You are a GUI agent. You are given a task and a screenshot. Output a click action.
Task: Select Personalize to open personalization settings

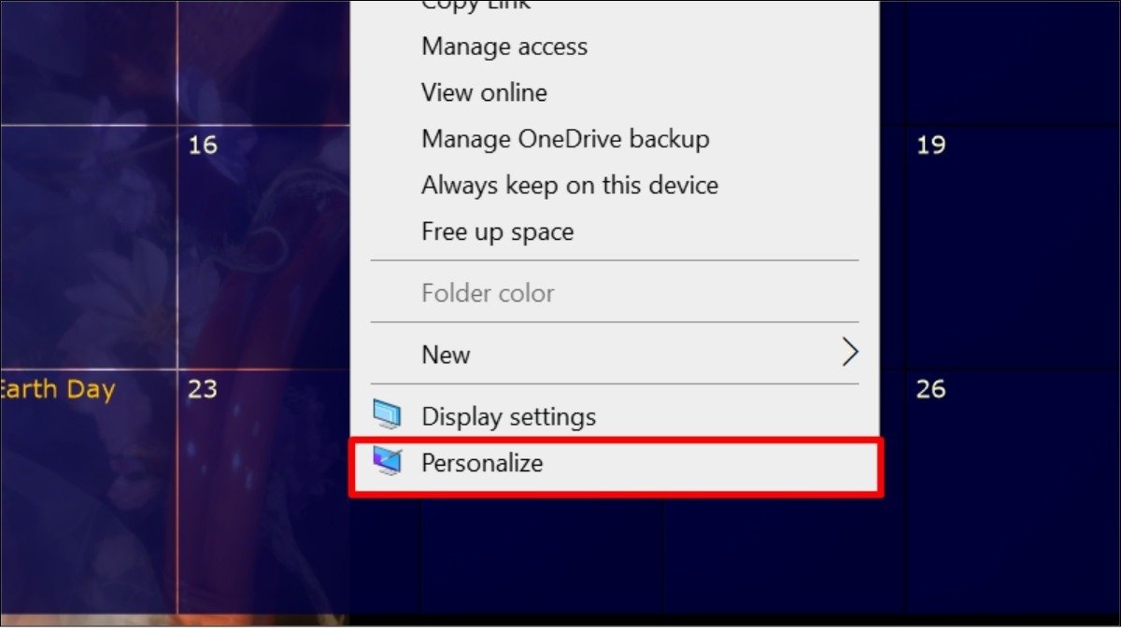482,463
